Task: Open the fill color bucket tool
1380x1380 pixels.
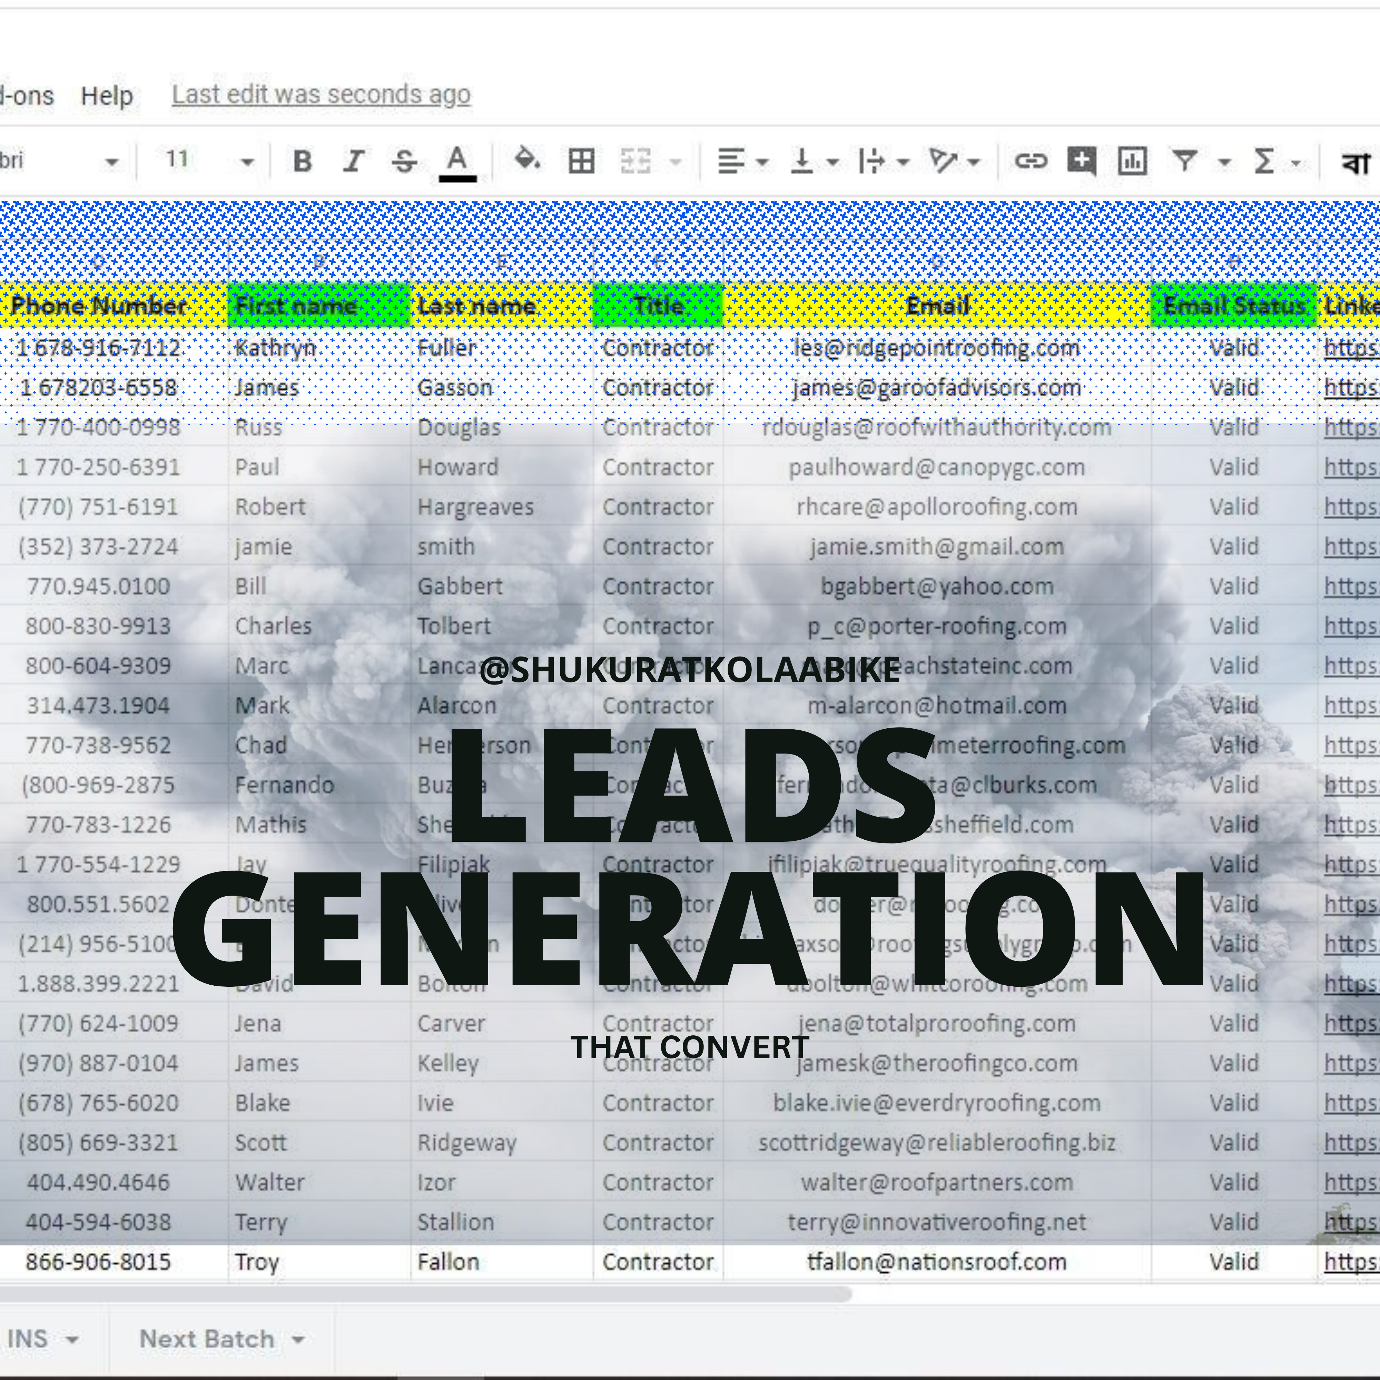Action: (527, 160)
